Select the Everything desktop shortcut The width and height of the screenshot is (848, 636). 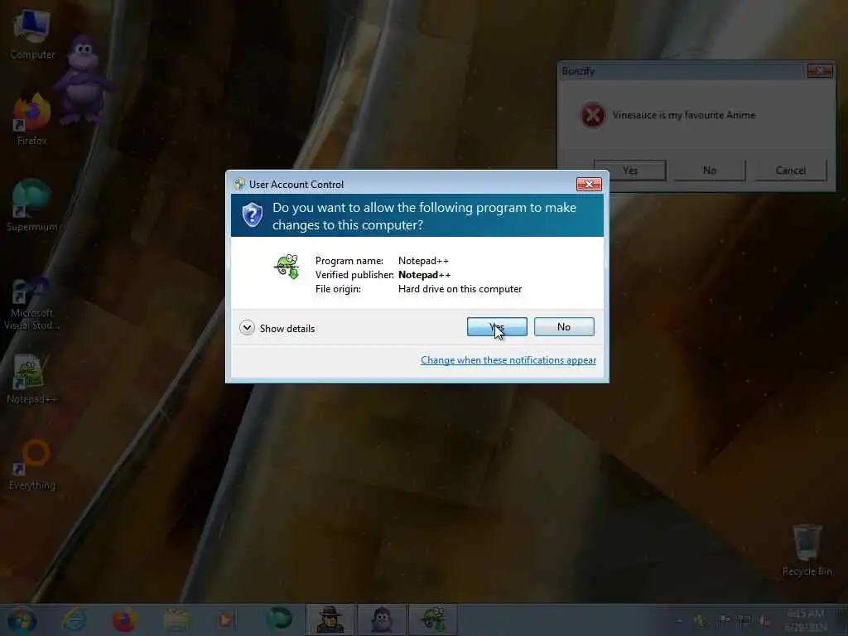(x=32, y=465)
